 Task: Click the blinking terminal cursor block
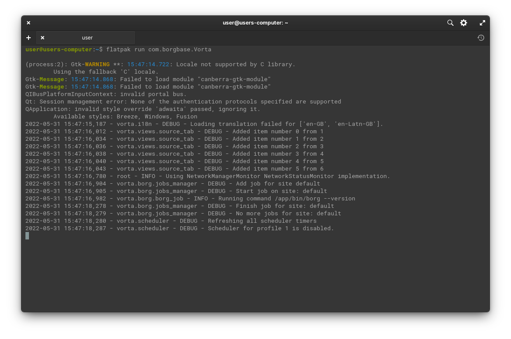27,236
